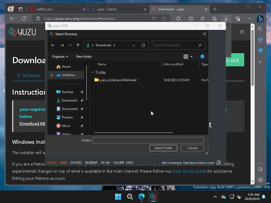Open Edge extensions puzzle icon
This screenshot has height=203, width=271.
[x=178, y=19]
